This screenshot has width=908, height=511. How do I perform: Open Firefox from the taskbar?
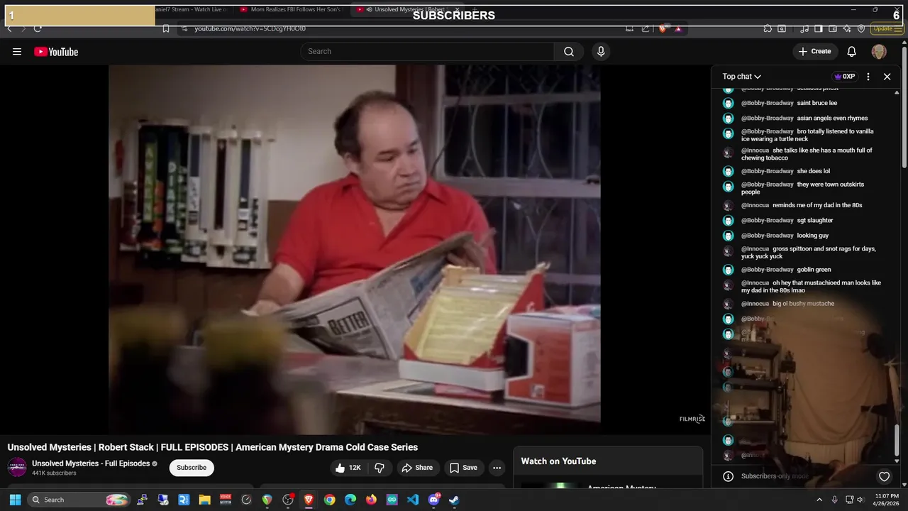point(371,500)
